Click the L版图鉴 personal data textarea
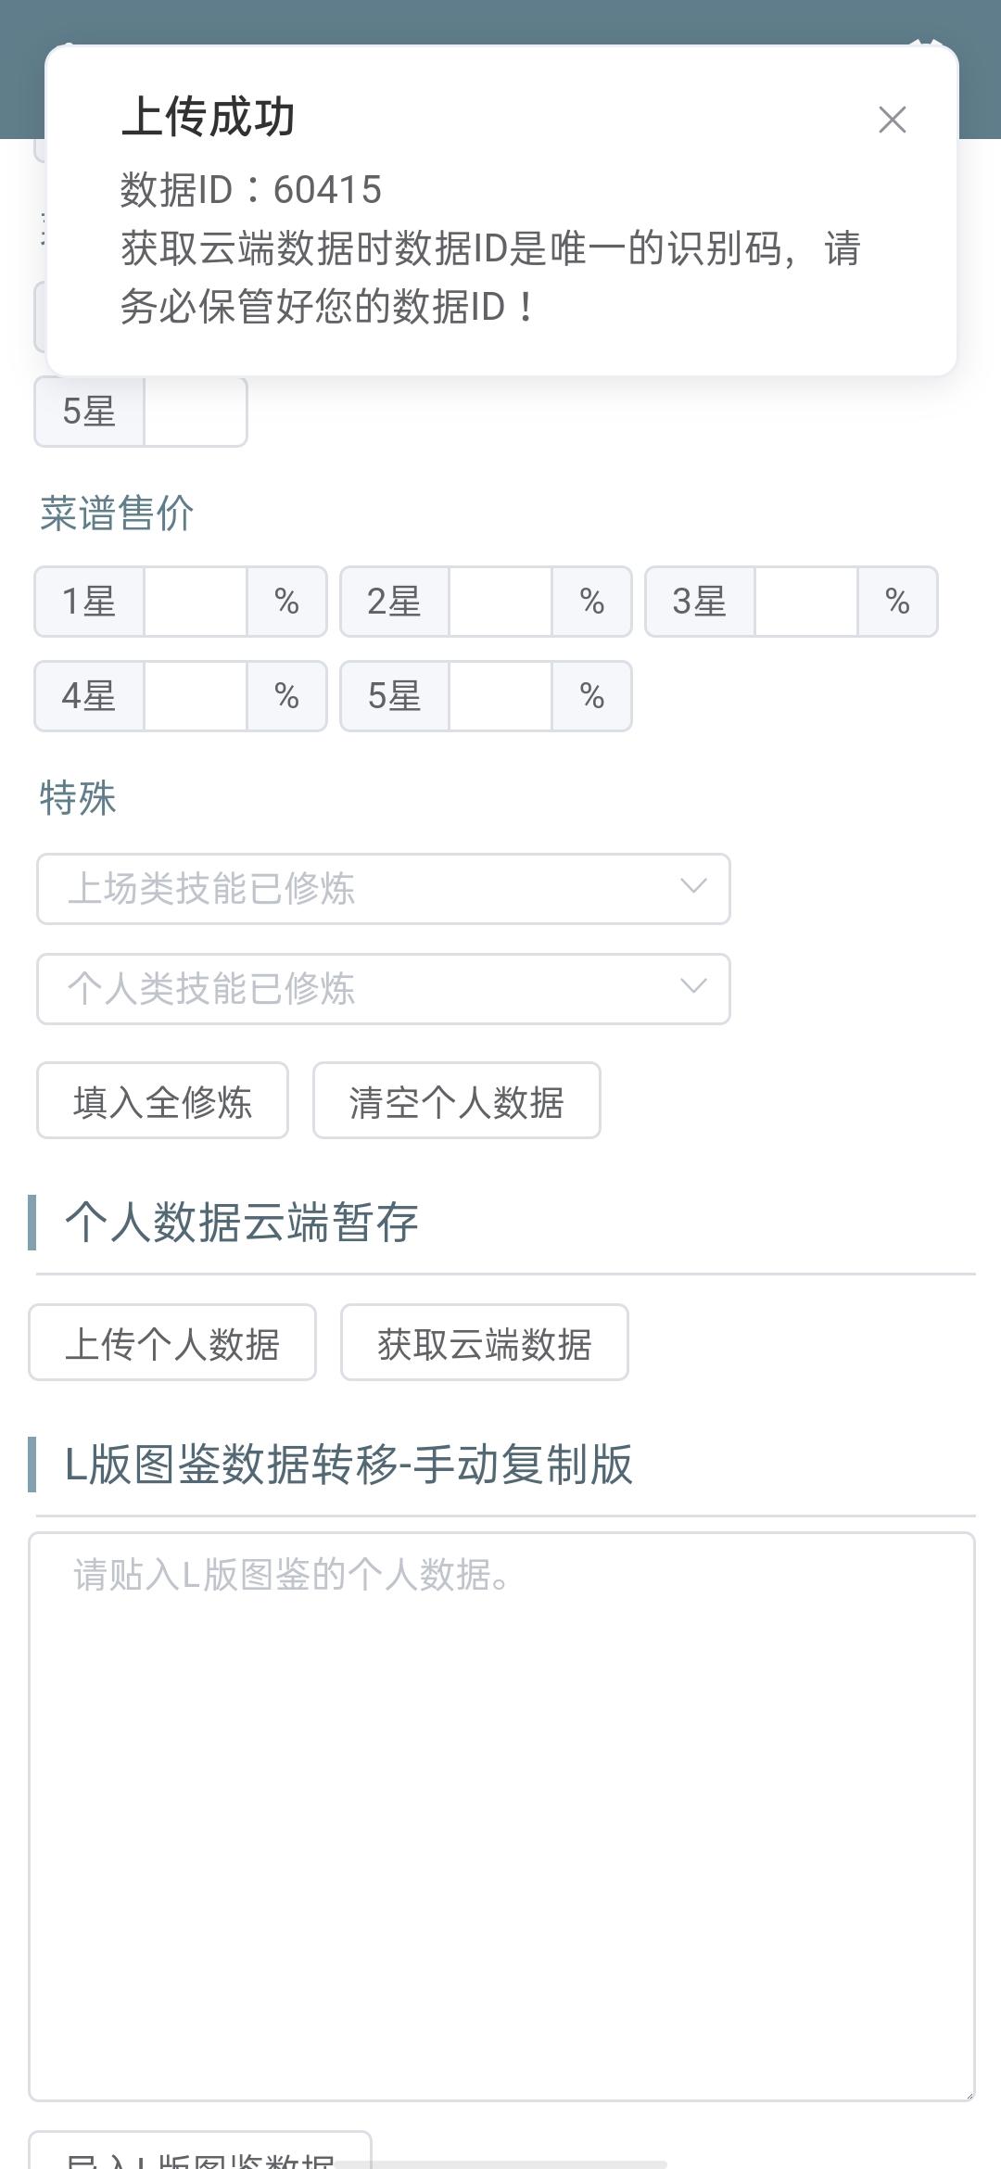 pos(501,1817)
